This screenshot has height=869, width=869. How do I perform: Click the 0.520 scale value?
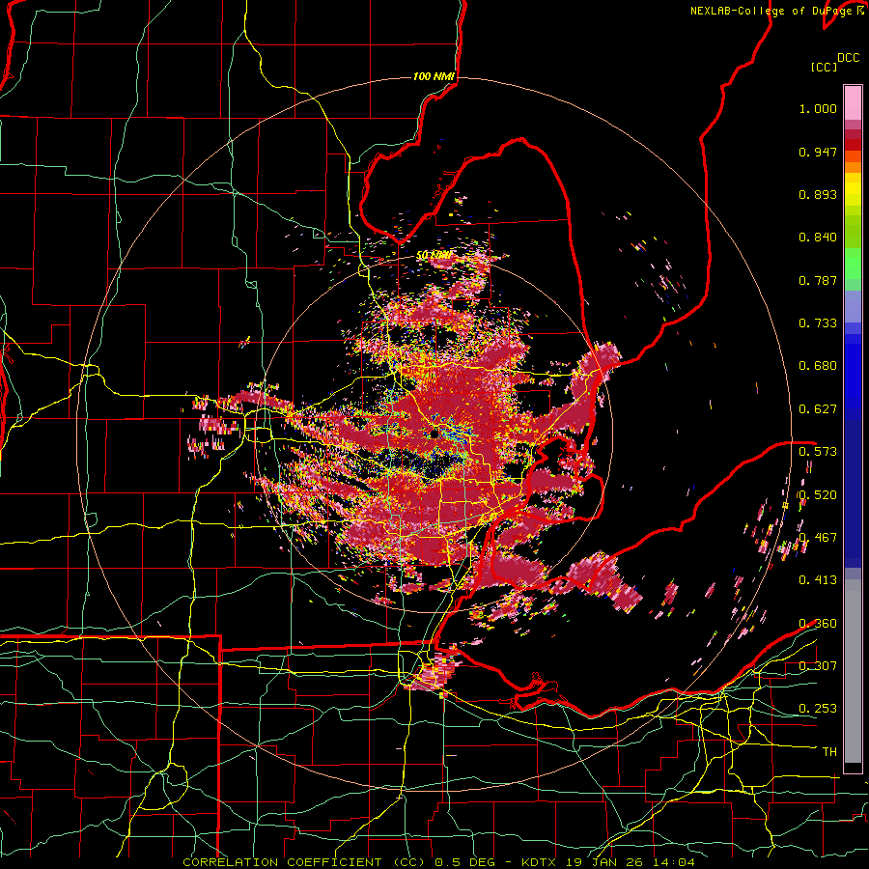[818, 495]
